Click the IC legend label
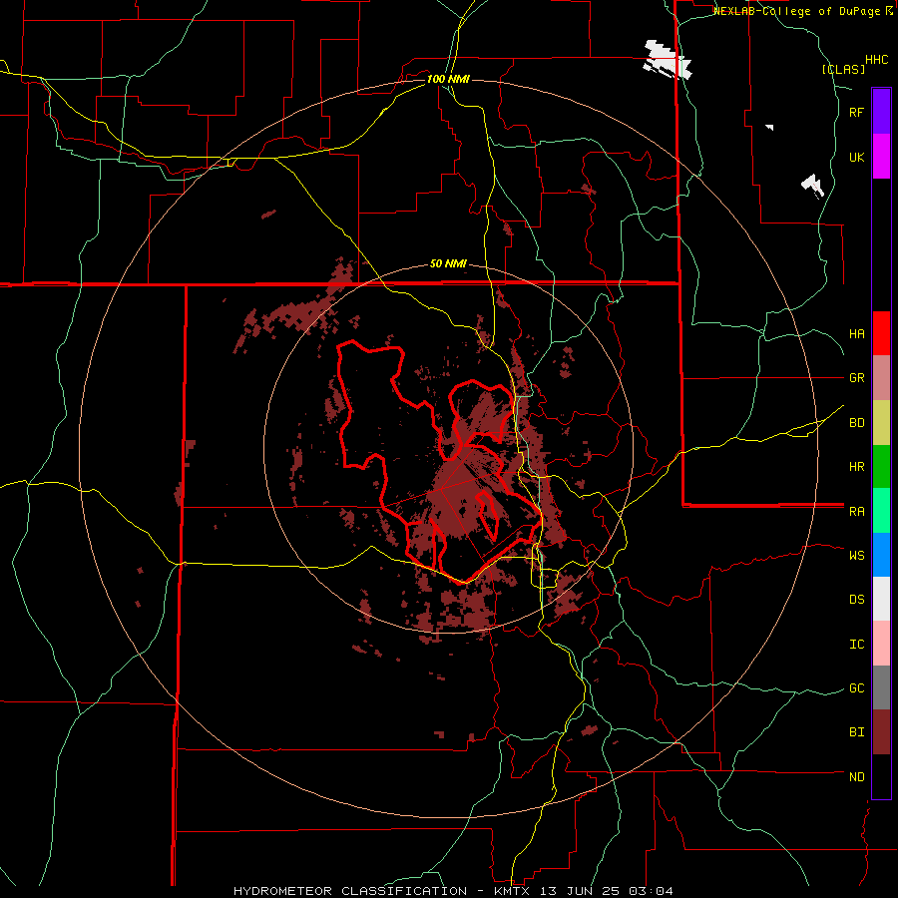The height and width of the screenshot is (898, 898). pyautogui.click(x=856, y=645)
